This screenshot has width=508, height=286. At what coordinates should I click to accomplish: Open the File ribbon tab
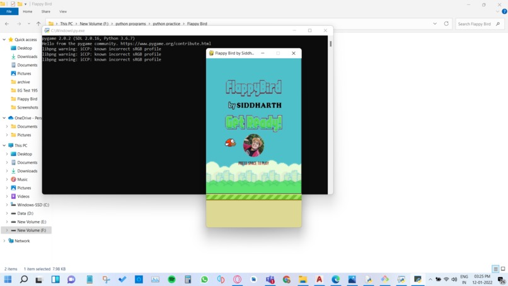(9, 11)
